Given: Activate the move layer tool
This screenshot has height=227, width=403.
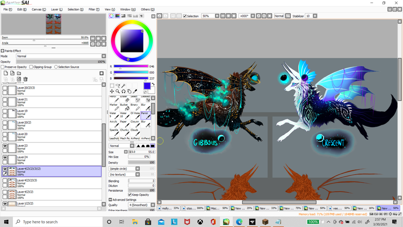Looking at the screenshot, I should point(112,91).
